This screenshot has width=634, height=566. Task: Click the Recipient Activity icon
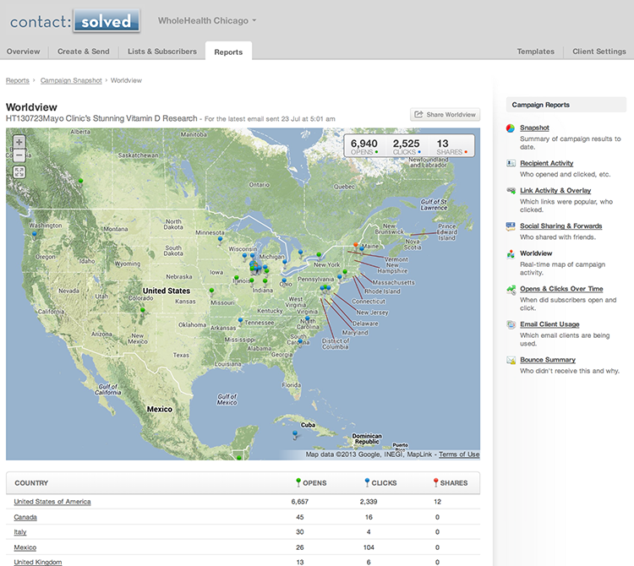pyautogui.click(x=511, y=163)
